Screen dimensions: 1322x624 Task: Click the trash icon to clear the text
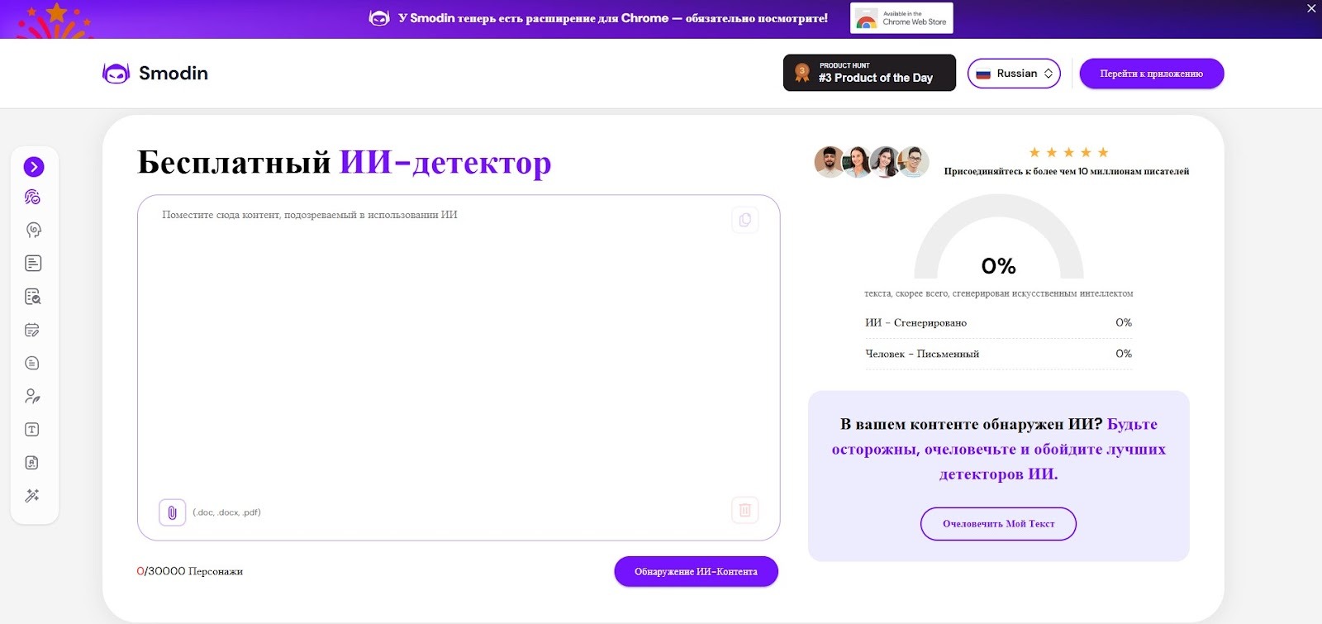(x=745, y=510)
